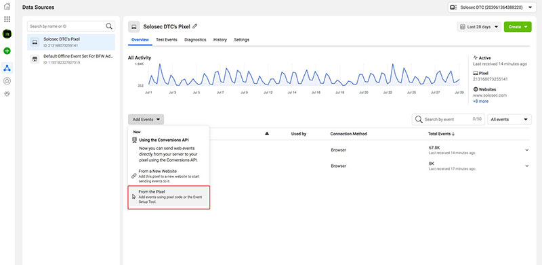Open the Last 28 days date dropdown
Screen dimensions: 542x265
(479, 27)
